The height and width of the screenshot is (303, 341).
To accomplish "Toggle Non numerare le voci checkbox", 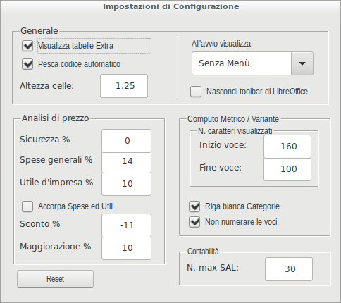I will 194,222.
